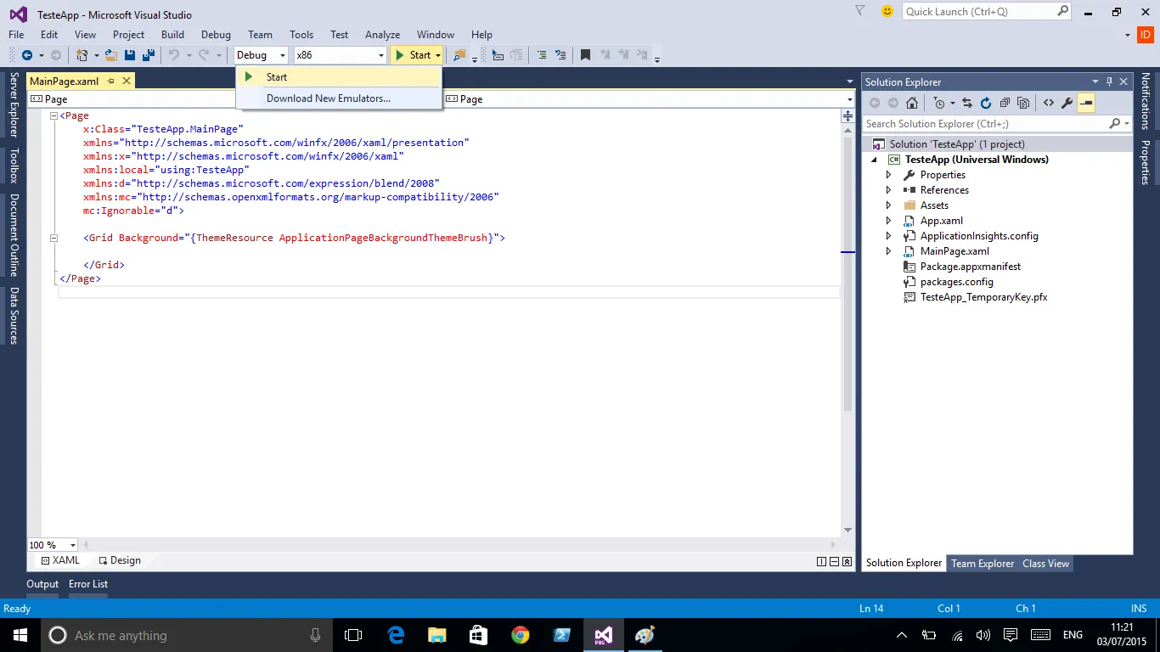Screen dimensions: 1160x652
Task: Open Microsoft Edge from the taskbar
Action: coord(396,635)
